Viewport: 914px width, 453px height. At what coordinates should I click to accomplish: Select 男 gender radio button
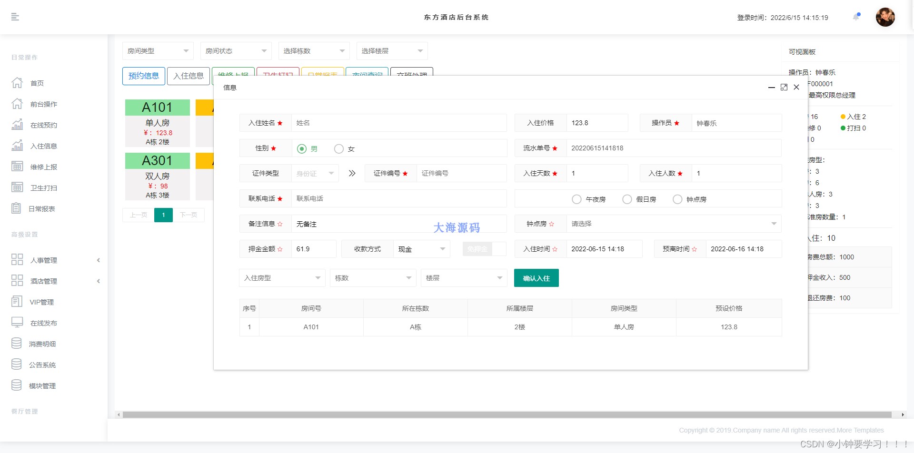(302, 149)
